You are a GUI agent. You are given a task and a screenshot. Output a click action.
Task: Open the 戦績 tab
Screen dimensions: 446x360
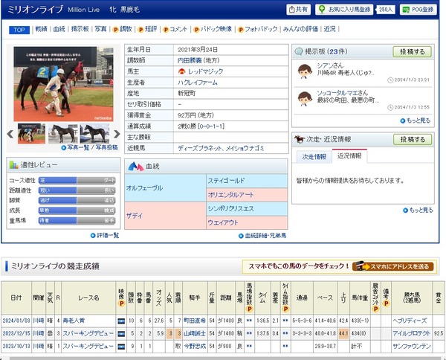(x=41, y=29)
